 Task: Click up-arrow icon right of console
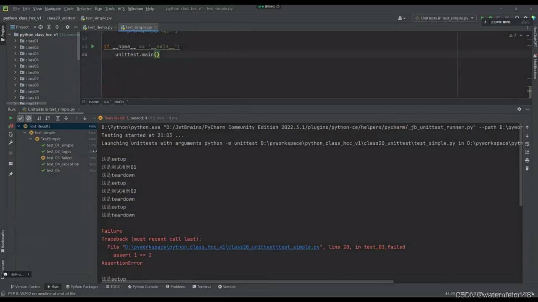coord(527,128)
